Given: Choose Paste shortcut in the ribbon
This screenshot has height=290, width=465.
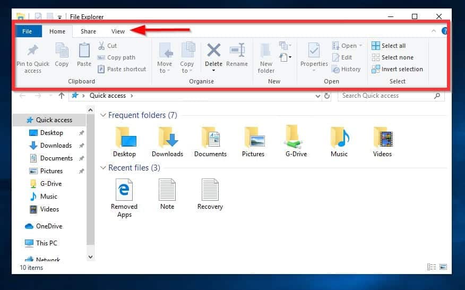Looking at the screenshot, I should click(122, 69).
